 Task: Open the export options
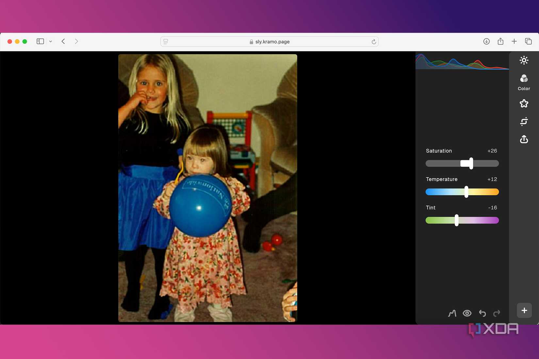pyautogui.click(x=524, y=139)
